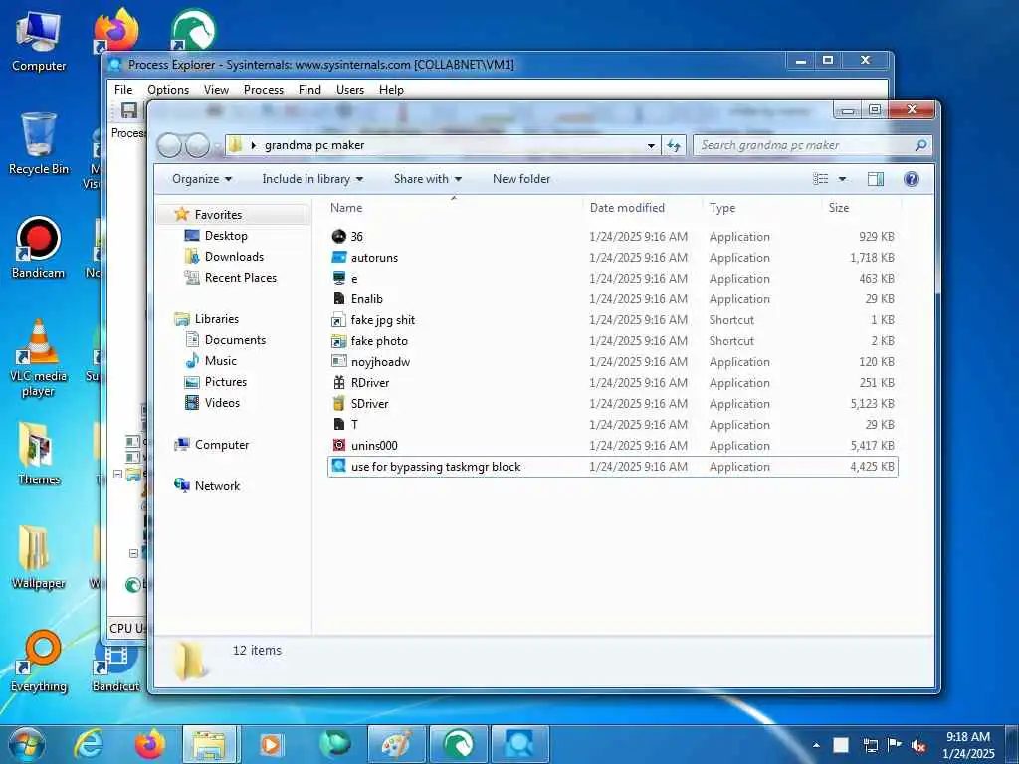Image resolution: width=1019 pixels, height=764 pixels.
Task: Open Options menu in Process Explorer
Action: tap(167, 90)
